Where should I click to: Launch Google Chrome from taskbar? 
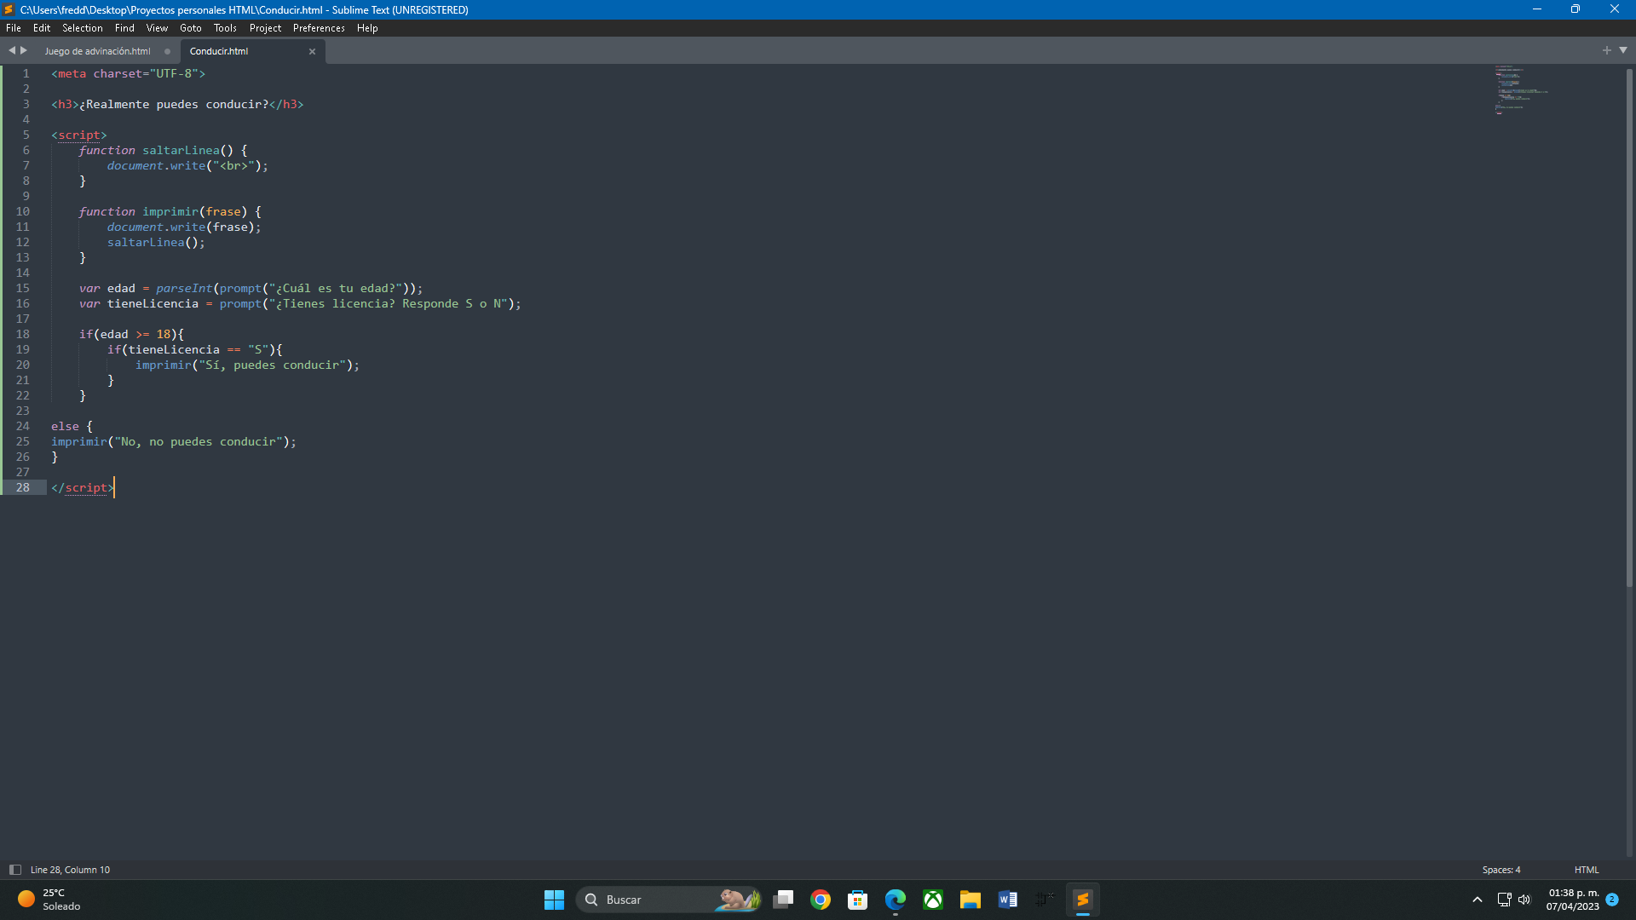821,900
